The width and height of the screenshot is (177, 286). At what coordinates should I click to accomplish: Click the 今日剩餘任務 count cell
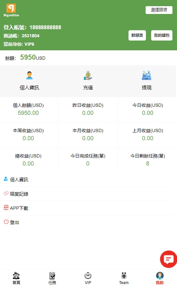tap(148, 160)
